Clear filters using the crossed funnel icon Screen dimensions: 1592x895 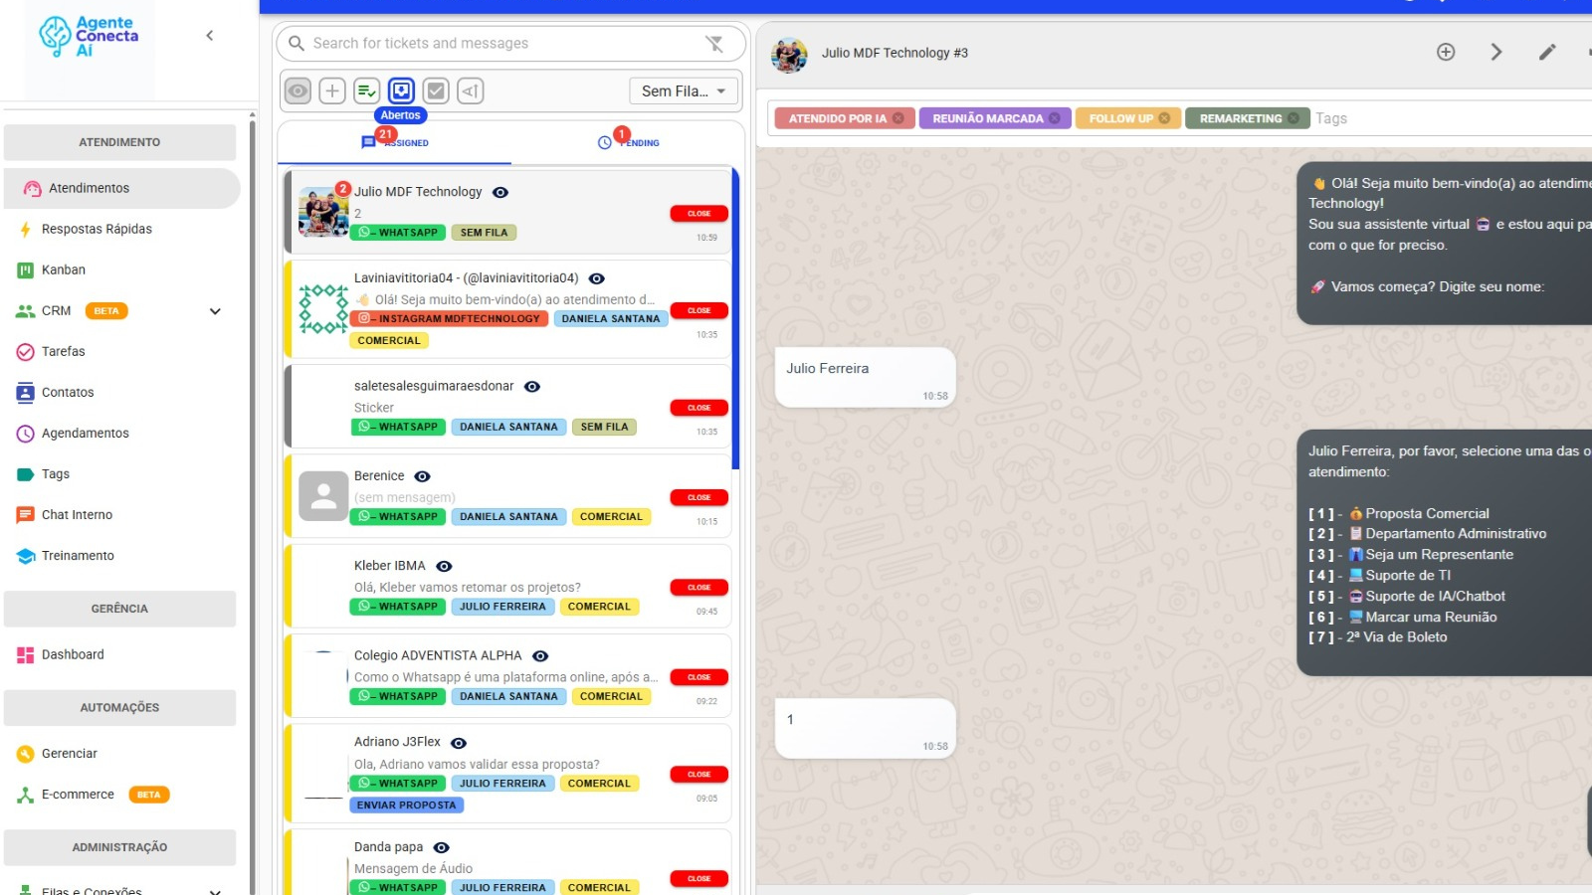(714, 43)
